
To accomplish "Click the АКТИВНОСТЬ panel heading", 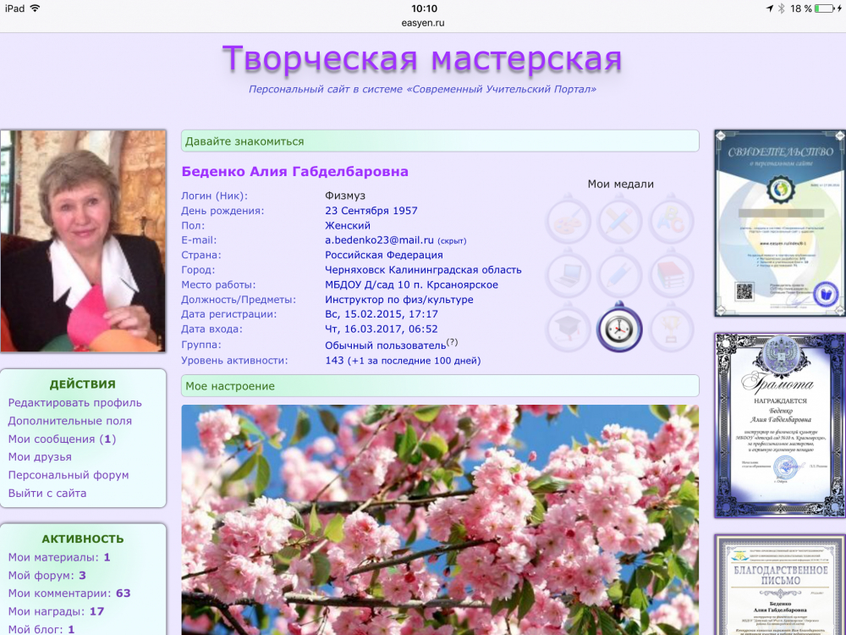I will pos(83,538).
